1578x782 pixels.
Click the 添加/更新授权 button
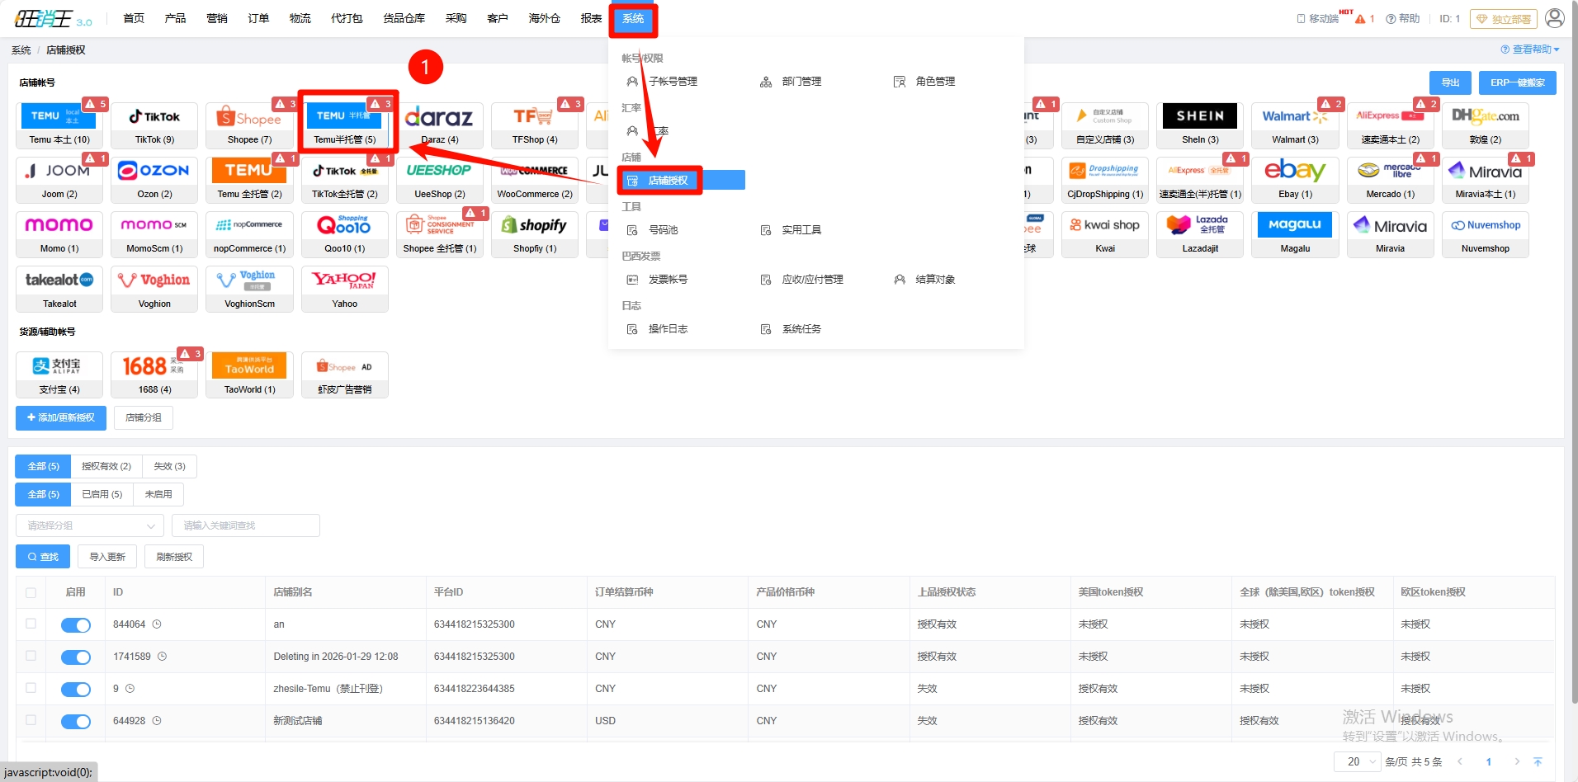(61, 417)
